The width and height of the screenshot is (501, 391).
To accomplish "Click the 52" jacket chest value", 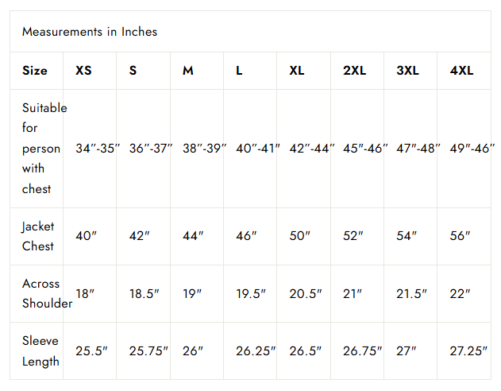I will [x=353, y=236].
